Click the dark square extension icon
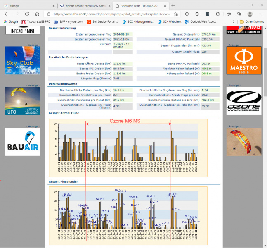 (207, 14)
